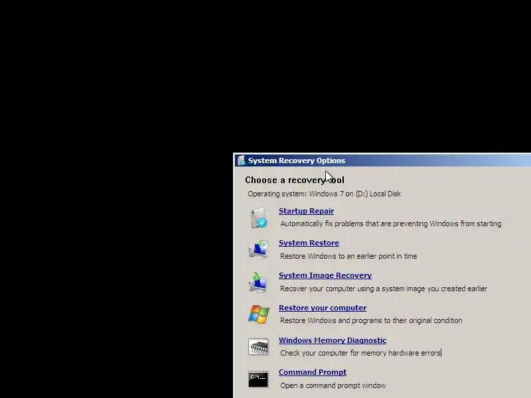Screen dimensions: 531x398
Task: Click the System Restore clock icon
Action: tap(259, 249)
